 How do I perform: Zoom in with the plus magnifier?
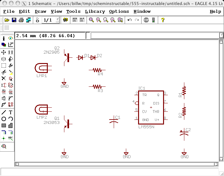tap(99, 20)
